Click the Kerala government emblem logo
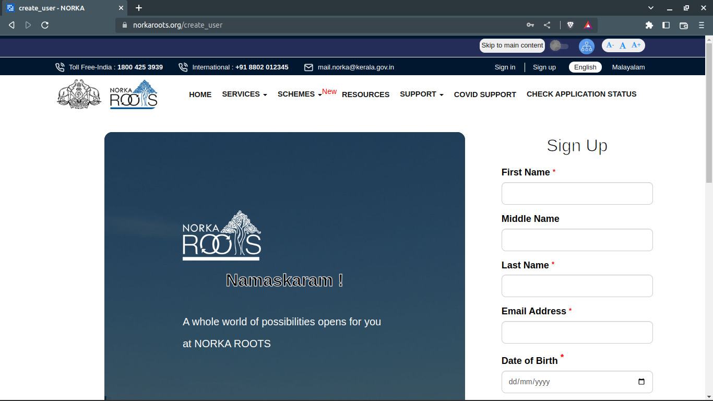Viewport: 713px width, 401px height. click(79, 94)
